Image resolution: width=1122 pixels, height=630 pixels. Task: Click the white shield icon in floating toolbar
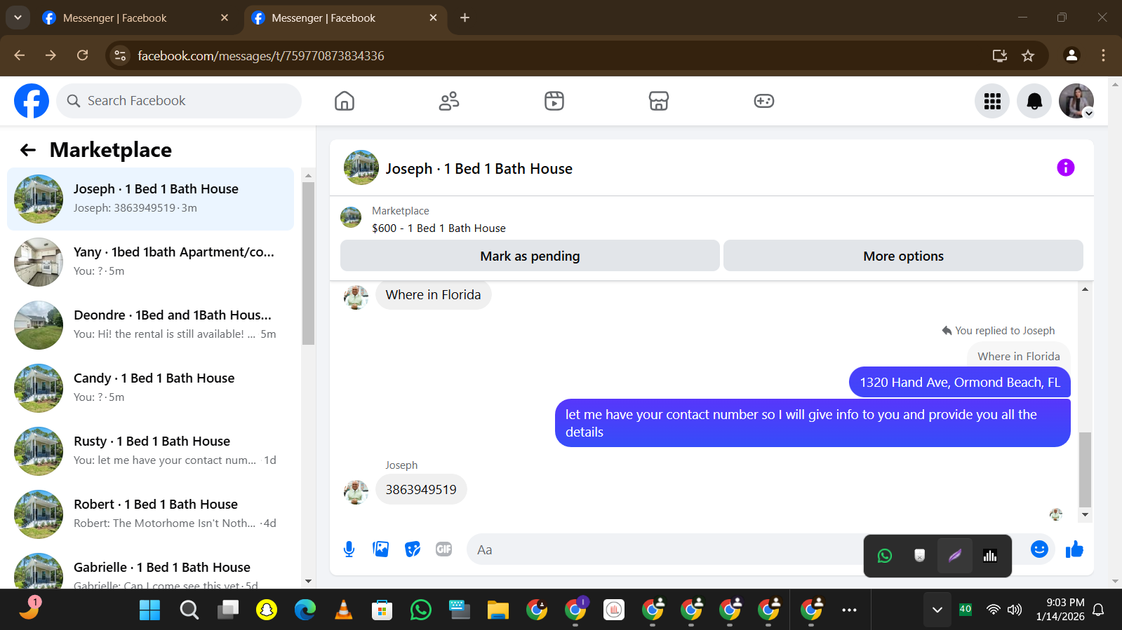click(x=920, y=556)
